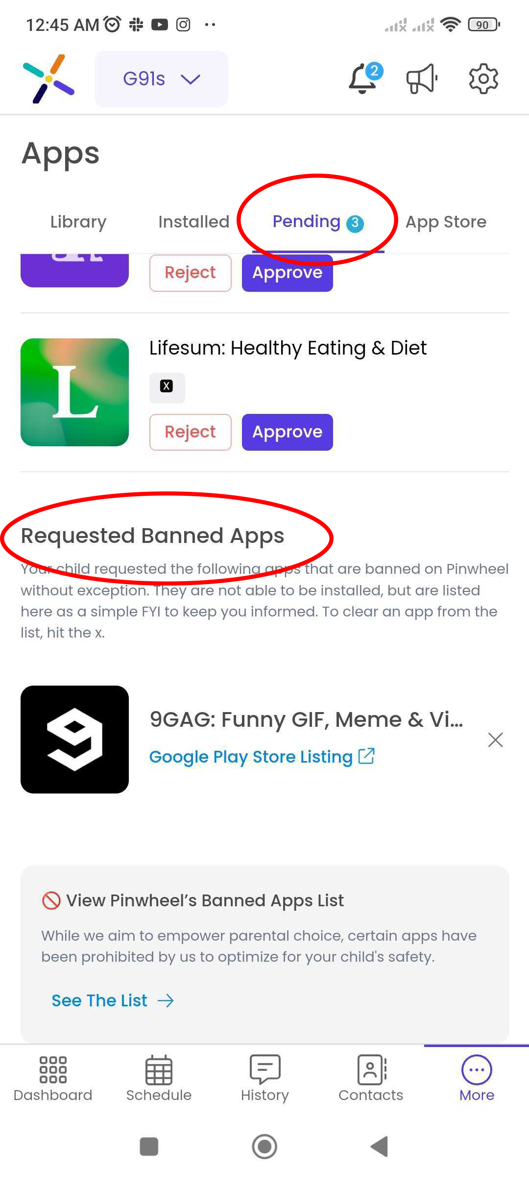The image size is (529, 1177).
Task: Tap the Lifesum app thumbnail
Action: pyautogui.click(x=74, y=392)
